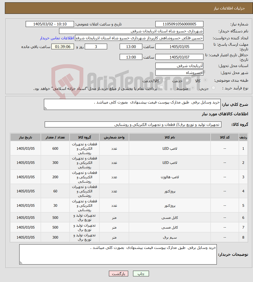Click the price validity date 1405/03/07 field
Viewport: 253px width, 282px height.
coord(179,57)
